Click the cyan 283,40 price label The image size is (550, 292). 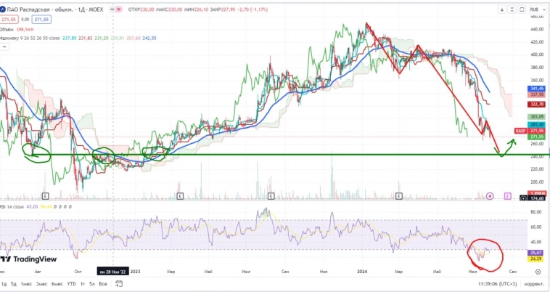tap(537, 125)
